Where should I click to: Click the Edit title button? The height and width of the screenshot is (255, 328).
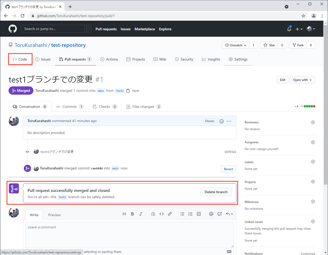282,80
